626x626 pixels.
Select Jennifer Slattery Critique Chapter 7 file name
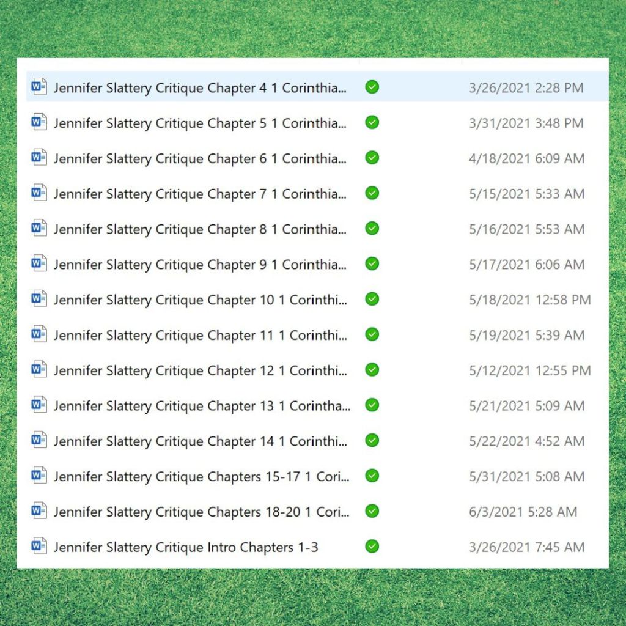coord(200,194)
